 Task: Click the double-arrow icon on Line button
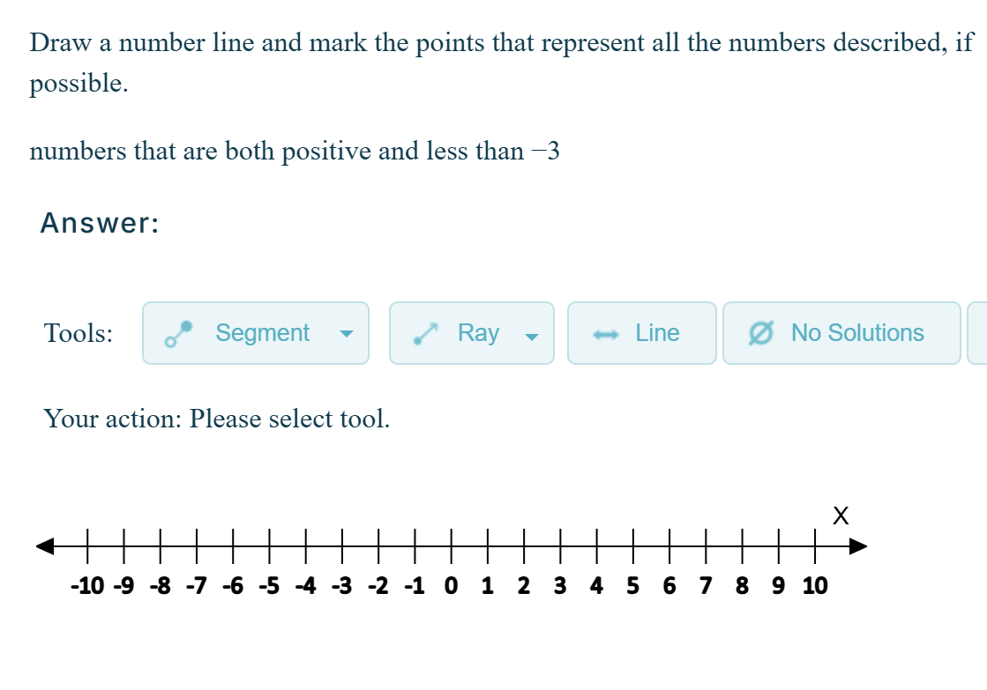[x=608, y=333]
